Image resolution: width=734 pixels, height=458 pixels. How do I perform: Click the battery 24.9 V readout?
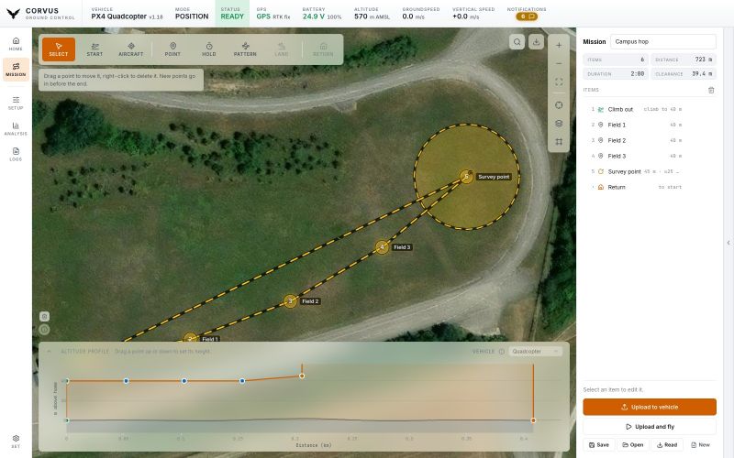coord(322,14)
